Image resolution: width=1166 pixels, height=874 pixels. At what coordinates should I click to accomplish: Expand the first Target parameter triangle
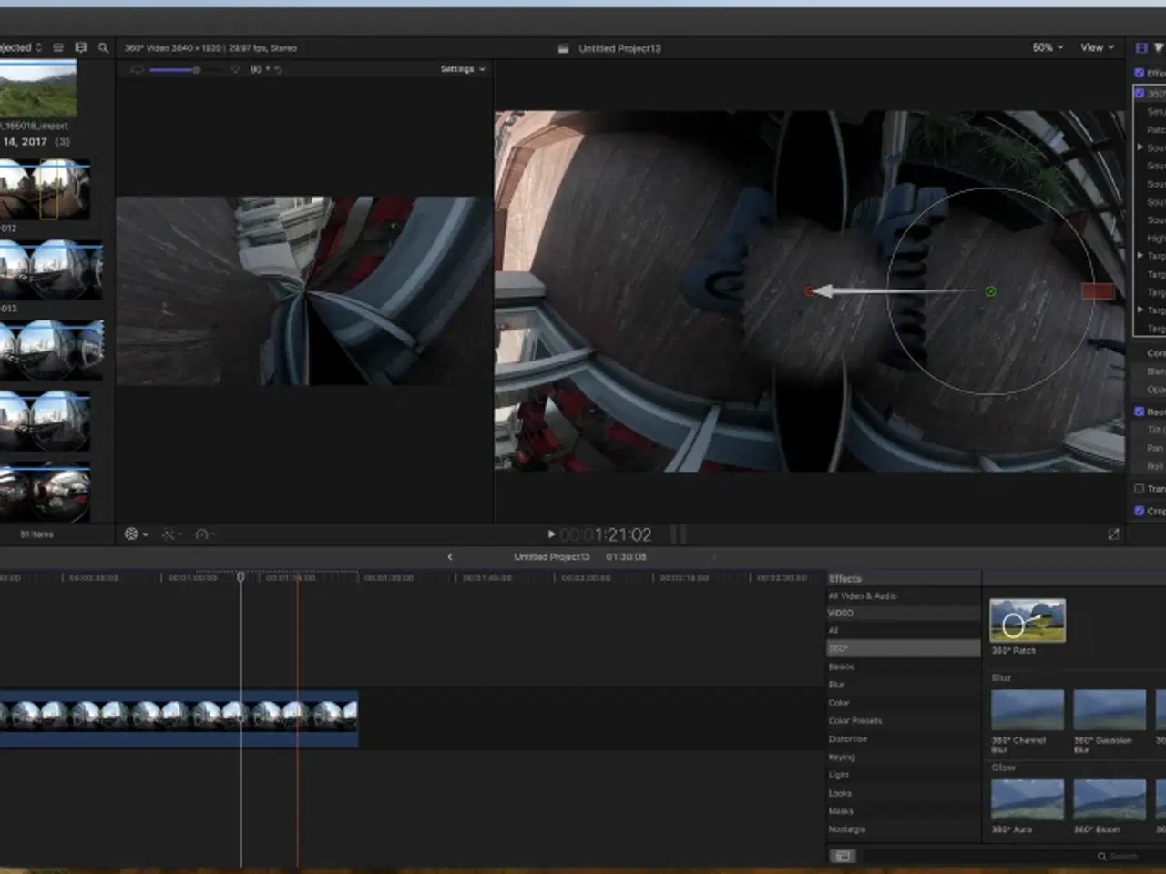click(1140, 256)
